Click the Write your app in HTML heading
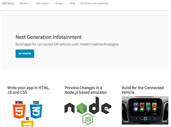The width and height of the screenshot is (171, 127). (28, 90)
